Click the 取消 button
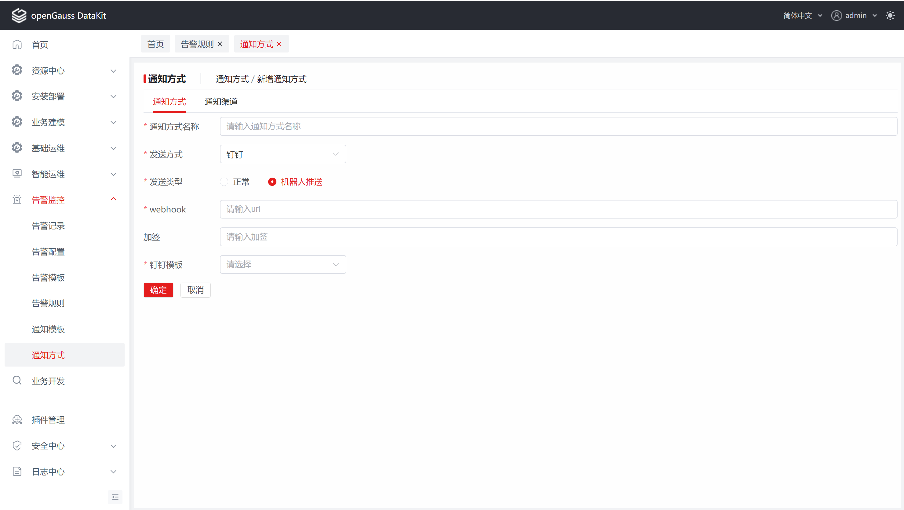Viewport: 904px width, 510px height. (195, 290)
